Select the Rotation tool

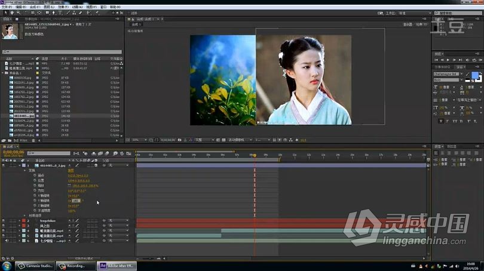[x=26, y=13]
